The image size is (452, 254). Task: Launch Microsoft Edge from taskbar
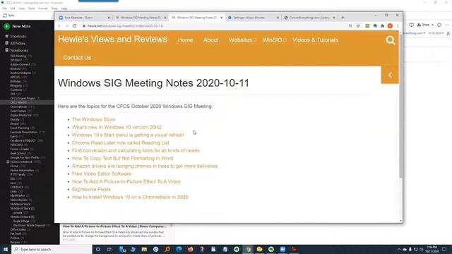179,249
